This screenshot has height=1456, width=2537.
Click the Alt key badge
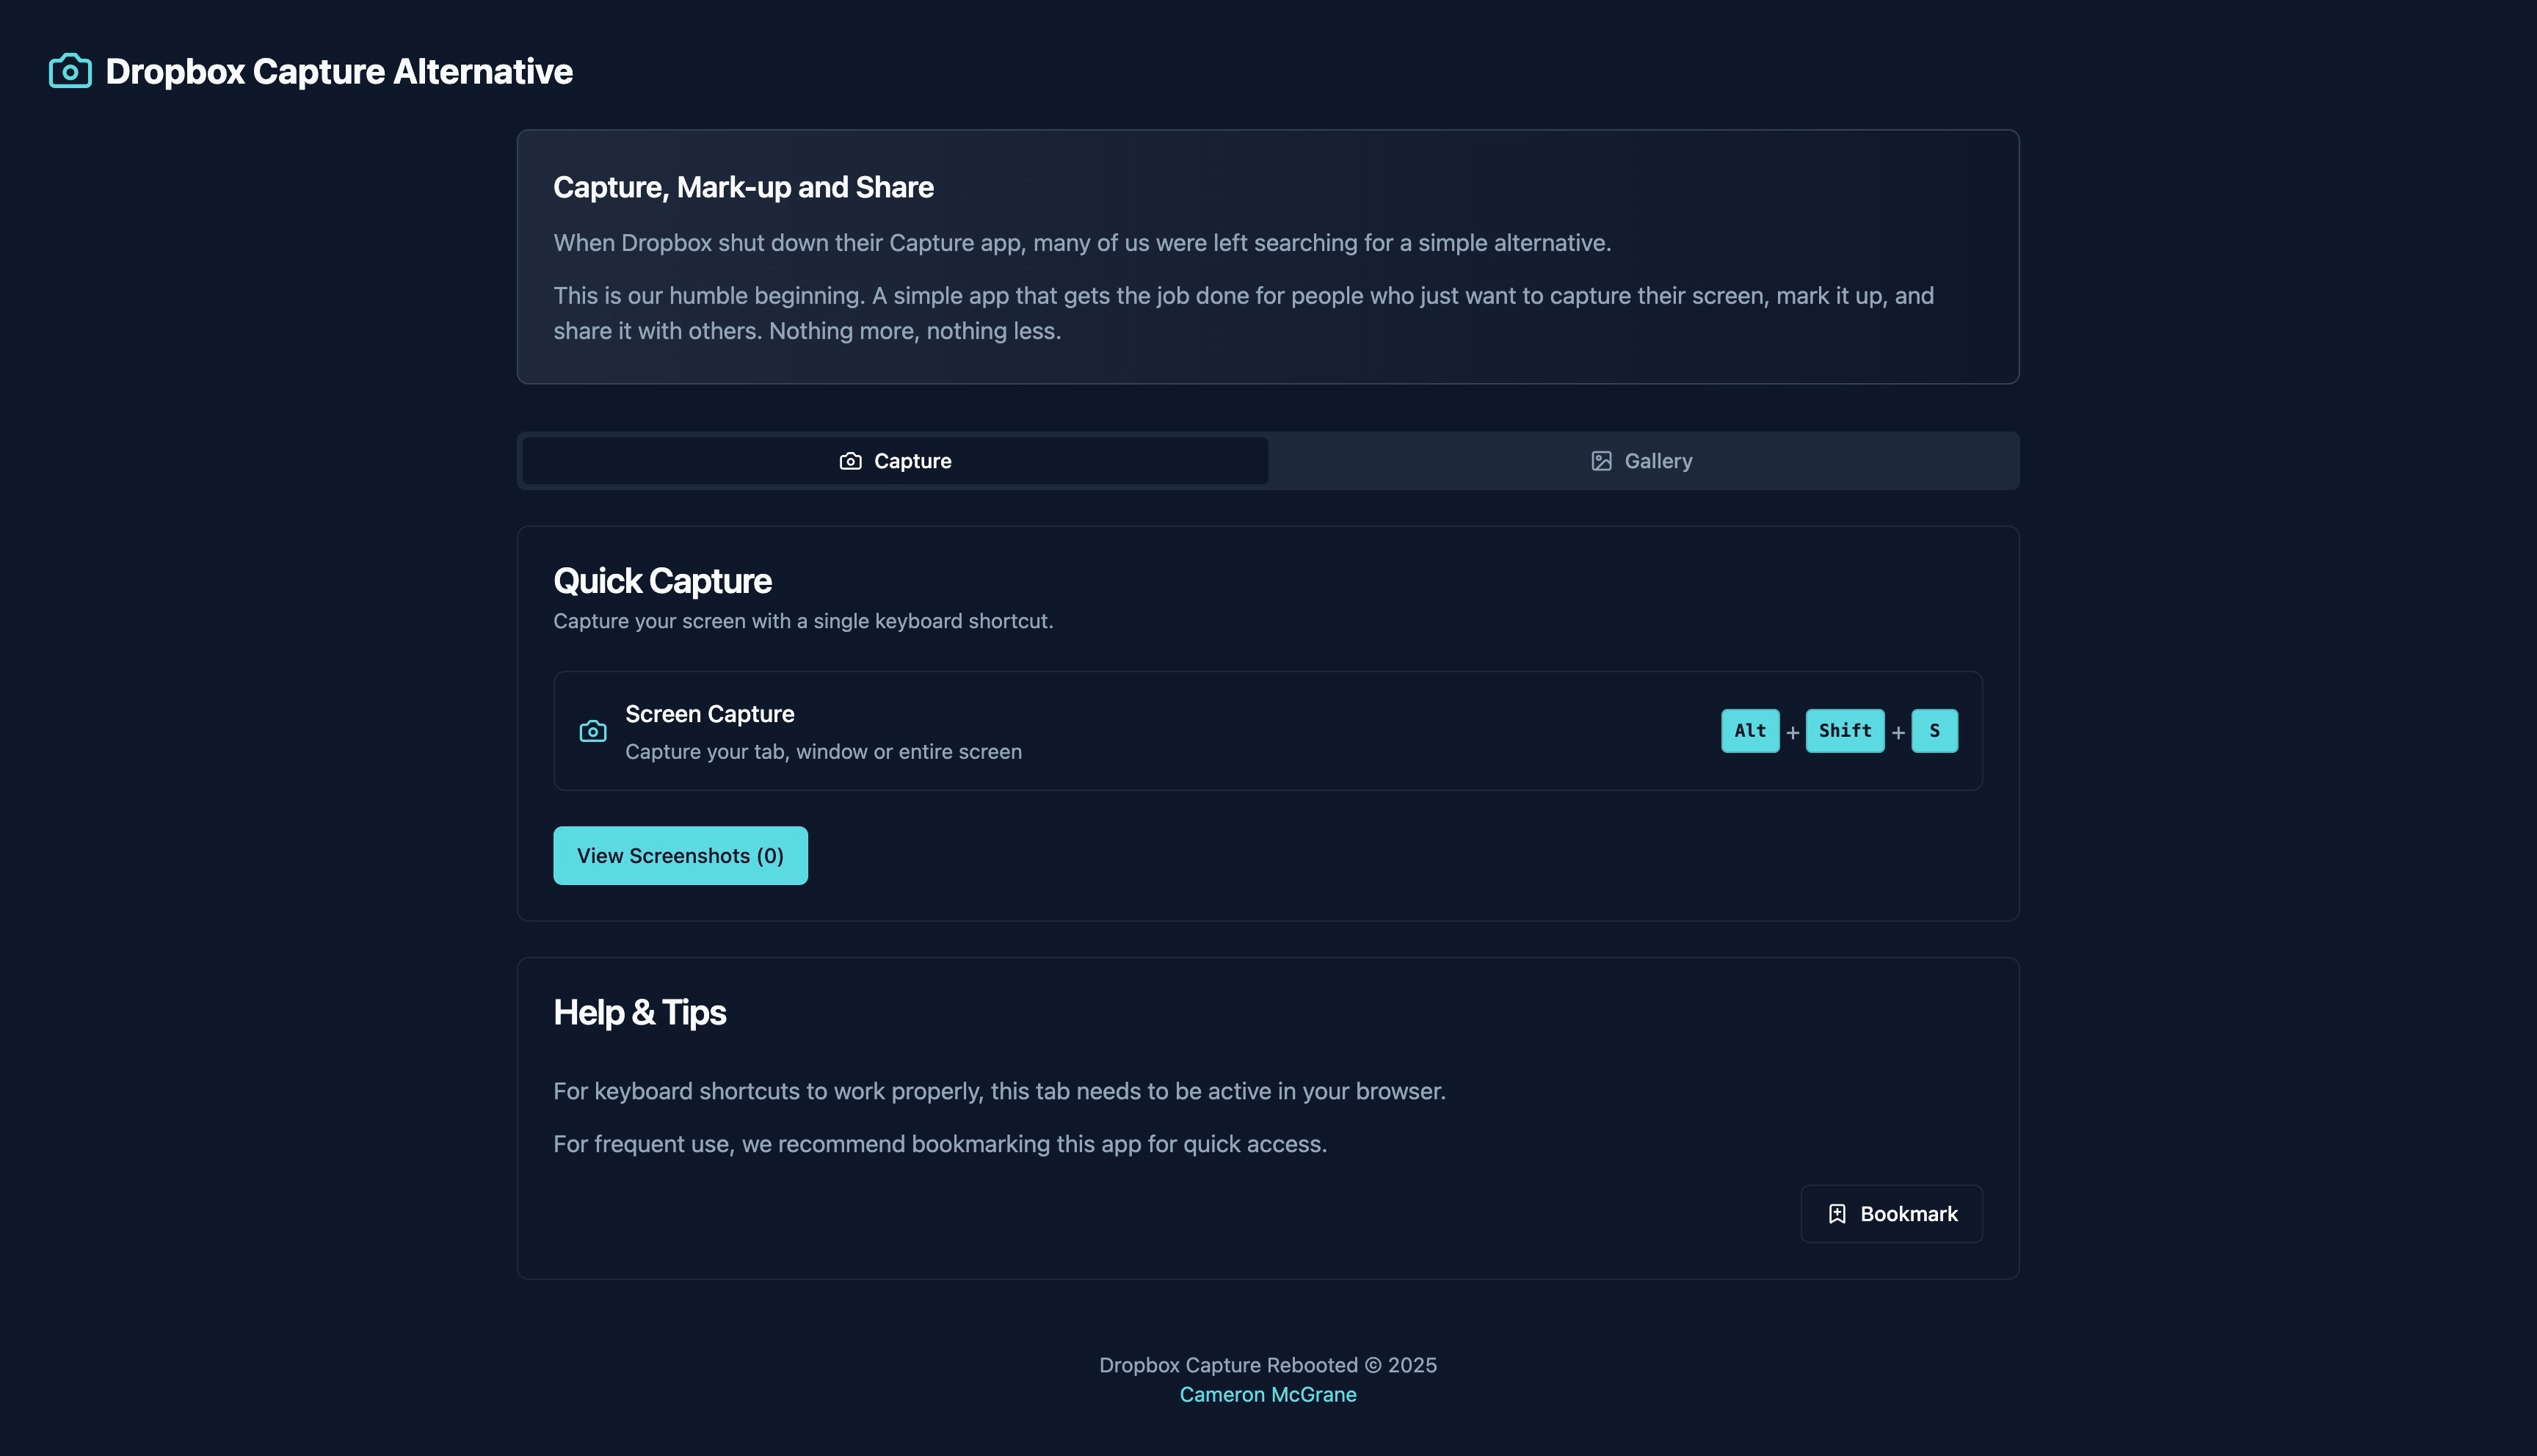click(1749, 731)
